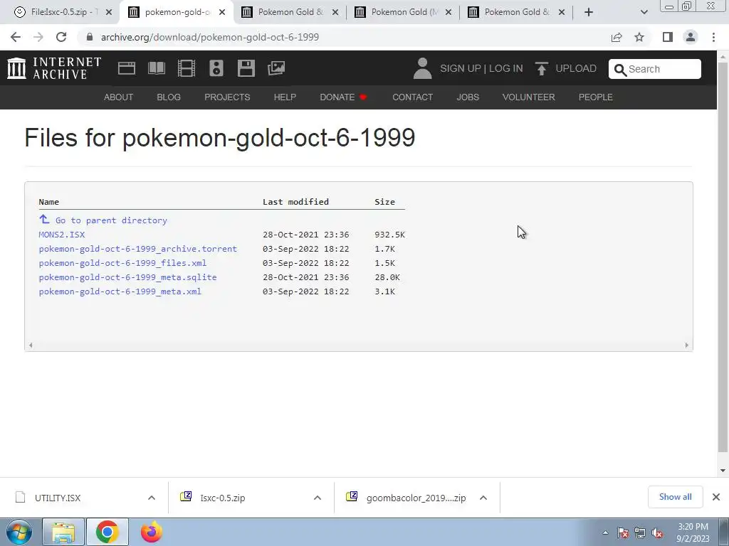Click the search magnifier icon
This screenshot has height=546, width=729.
coord(620,70)
